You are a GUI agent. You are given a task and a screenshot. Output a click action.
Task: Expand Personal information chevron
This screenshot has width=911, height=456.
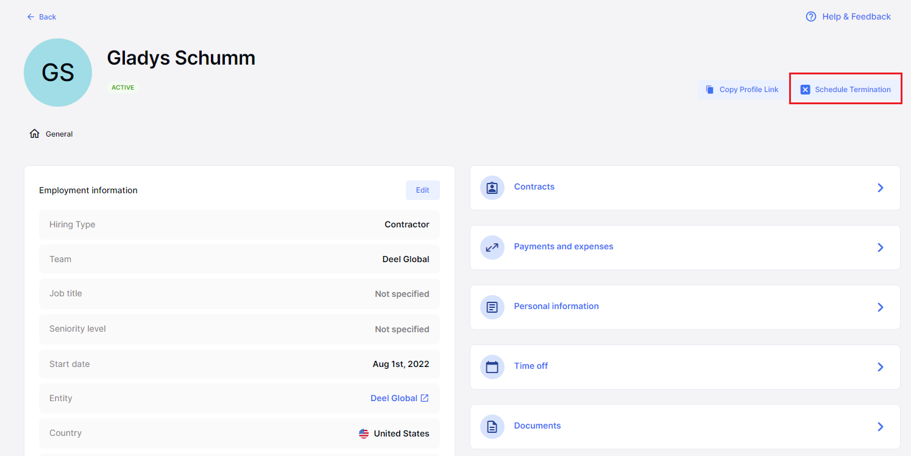[x=881, y=307]
